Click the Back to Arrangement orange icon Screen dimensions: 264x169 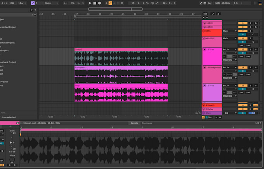coord(203,117)
